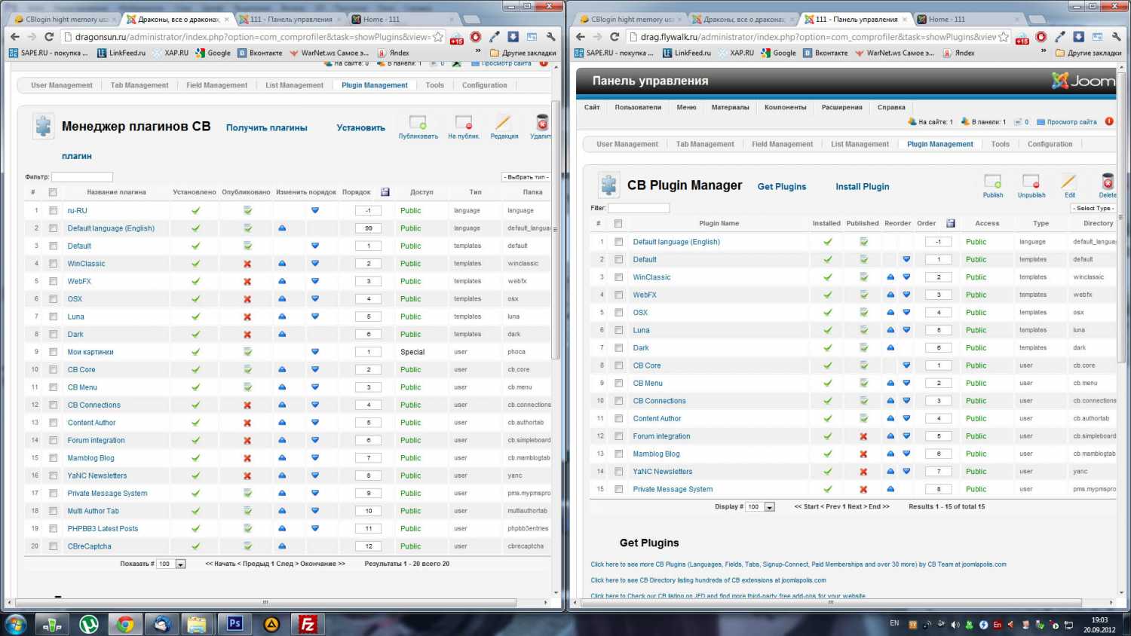Check Private Message System checkbox, right window

618,489
